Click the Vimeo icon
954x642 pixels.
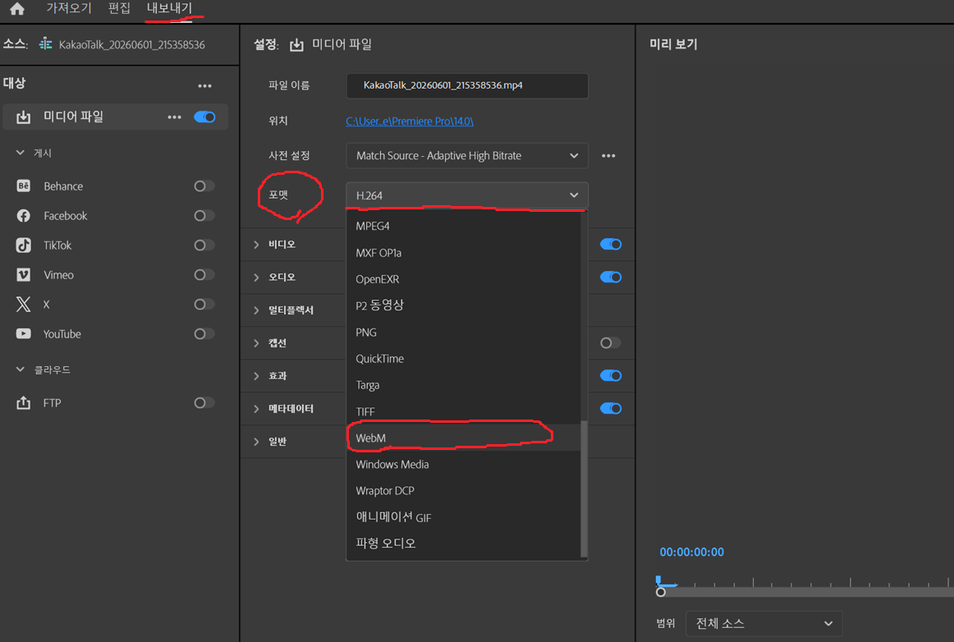click(23, 274)
